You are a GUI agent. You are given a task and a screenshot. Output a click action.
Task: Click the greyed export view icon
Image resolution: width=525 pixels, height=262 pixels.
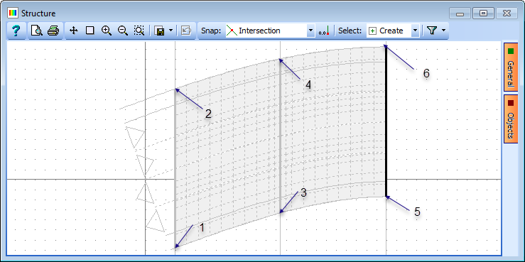click(186, 31)
